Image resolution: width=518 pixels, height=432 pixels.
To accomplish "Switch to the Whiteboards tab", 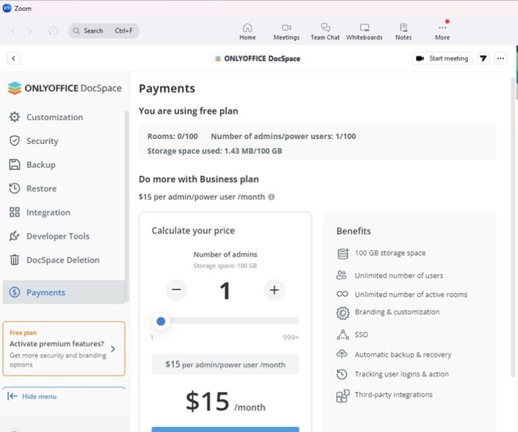I will (364, 30).
